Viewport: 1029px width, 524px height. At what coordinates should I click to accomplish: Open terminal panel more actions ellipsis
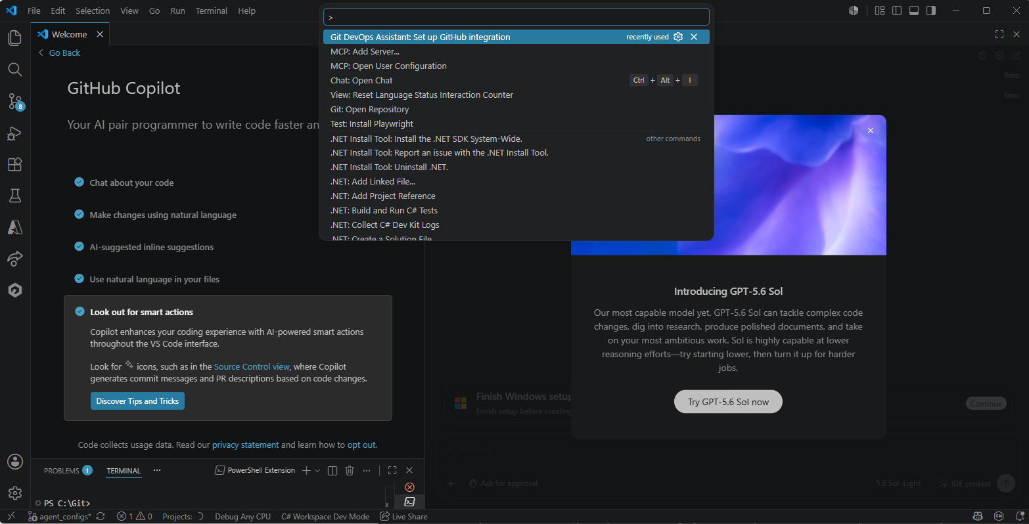[x=367, y=470]
